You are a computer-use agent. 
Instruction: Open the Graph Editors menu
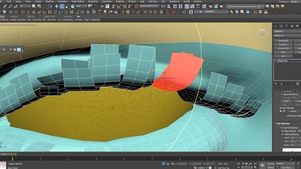coord(78,1)
